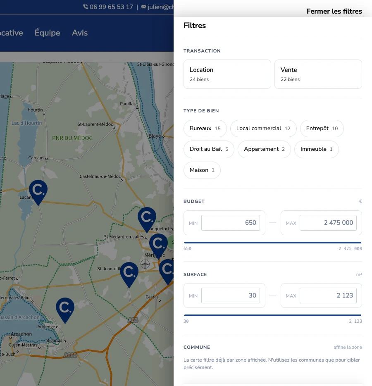This screenshot has width=372, height=386.
Task: Click the TYPE DE BIEN heading
Action: pyautogui.click(x=201, y=111)
